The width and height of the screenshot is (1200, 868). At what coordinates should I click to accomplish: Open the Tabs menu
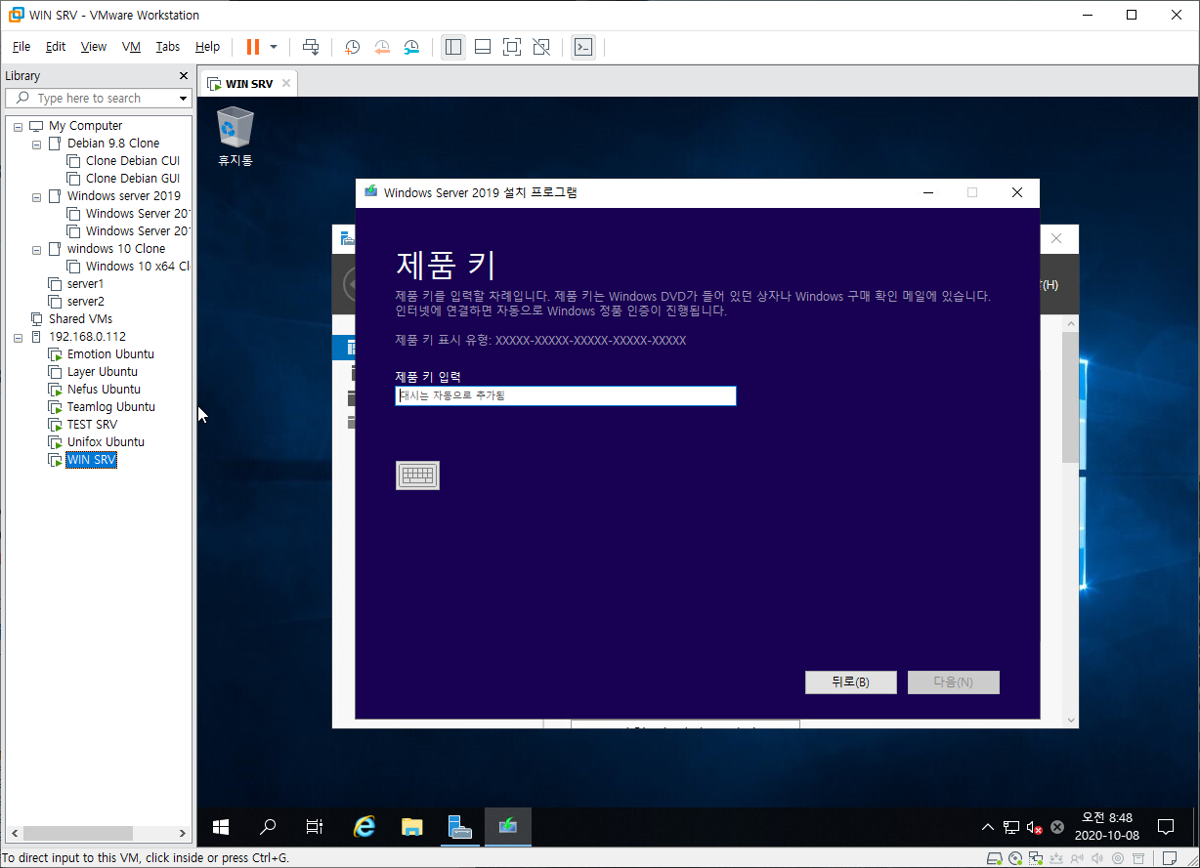click(168, 47)
